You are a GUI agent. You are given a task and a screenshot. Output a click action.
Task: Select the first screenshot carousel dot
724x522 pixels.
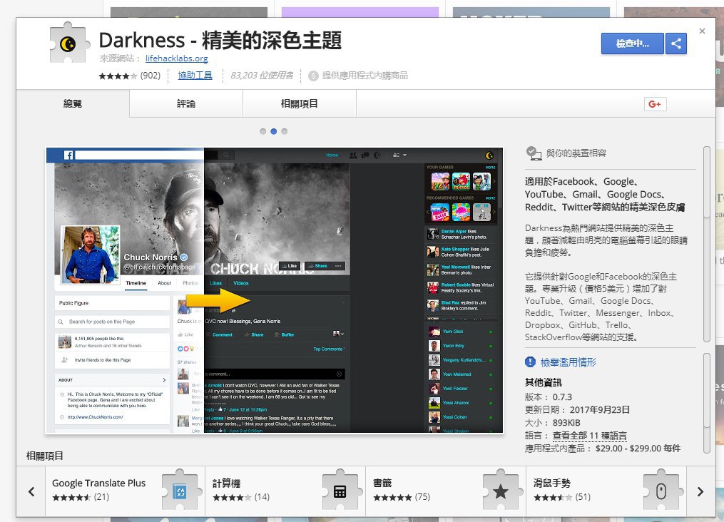(x=263, y=132)
